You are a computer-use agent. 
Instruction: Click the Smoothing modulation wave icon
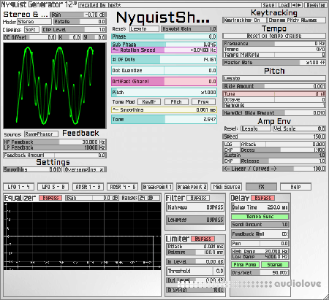click(x=116, y=110)
